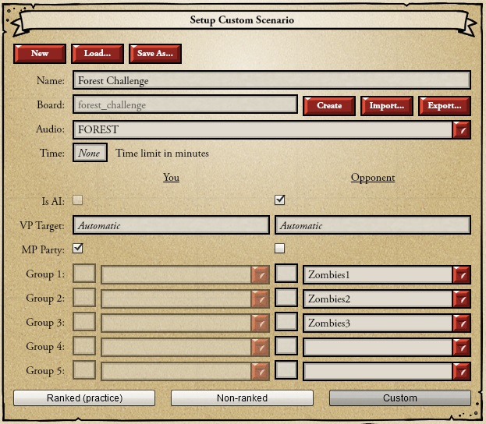Expand opponent Group 2 Zombies2 dropdown

462,299
